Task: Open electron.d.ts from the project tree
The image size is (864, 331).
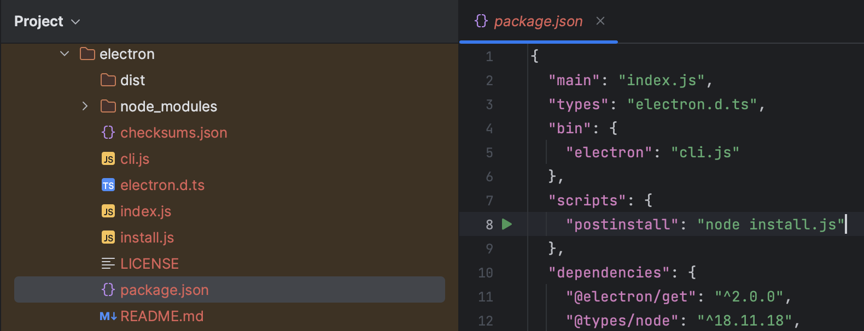Action: 162,185
